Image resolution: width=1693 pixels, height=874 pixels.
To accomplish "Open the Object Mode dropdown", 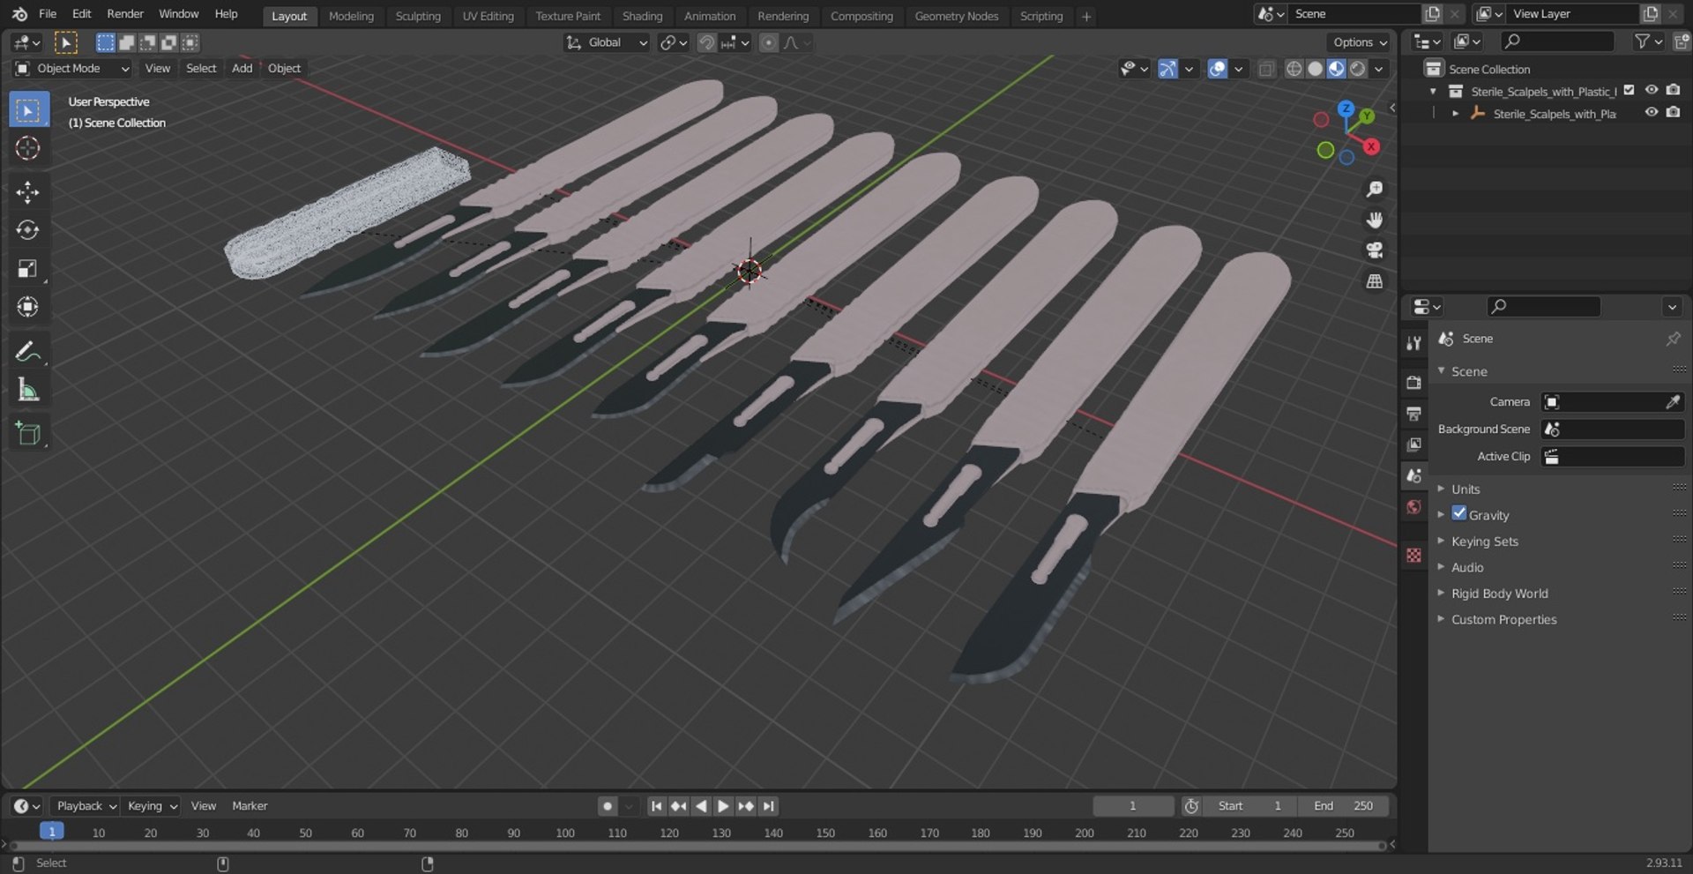I will point(72,68).
